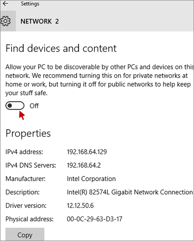This screenshot has width=194, height=241.
Task: Click the Manufacturer label
Action: [26, 179]
